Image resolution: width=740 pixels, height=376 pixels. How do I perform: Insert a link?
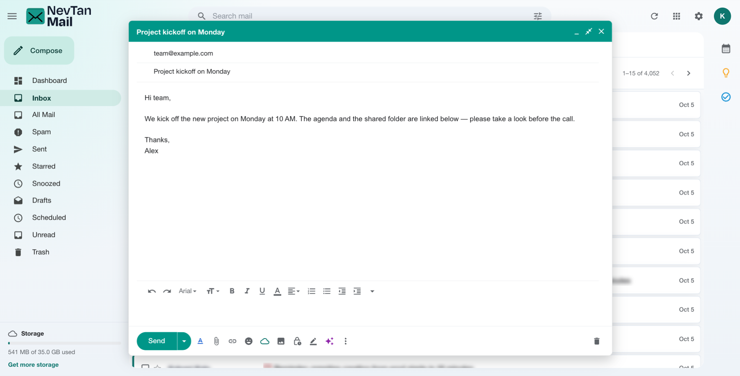pyautogui.click(x=232, y=341)
